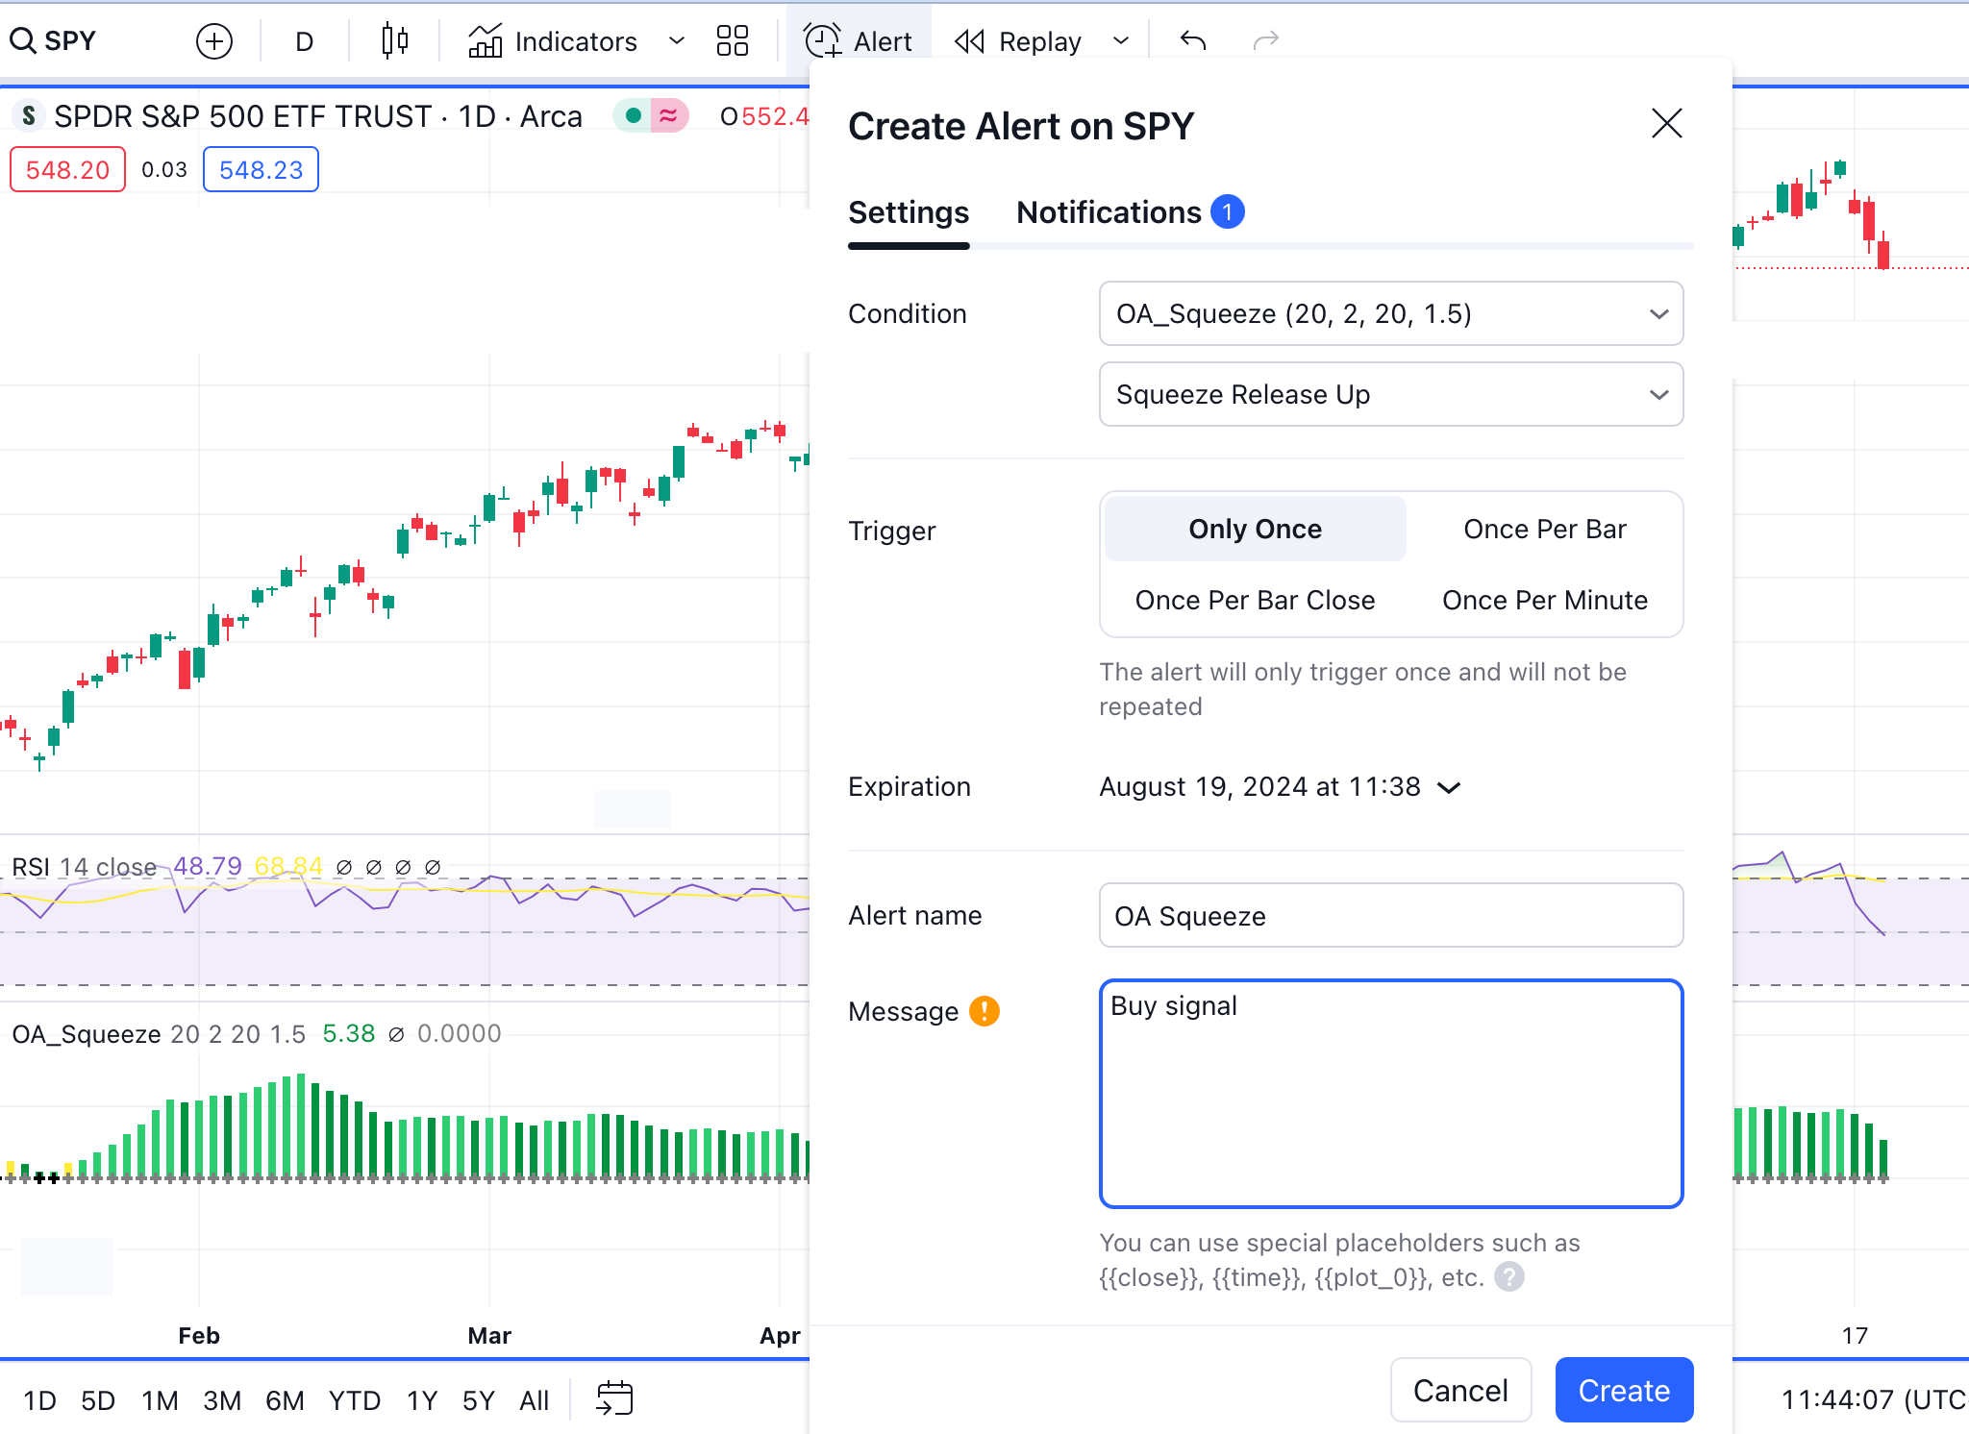Select the Once Per Bar trigger
Viewport: 1969px width, 1434px height.
pos(1545,529)
